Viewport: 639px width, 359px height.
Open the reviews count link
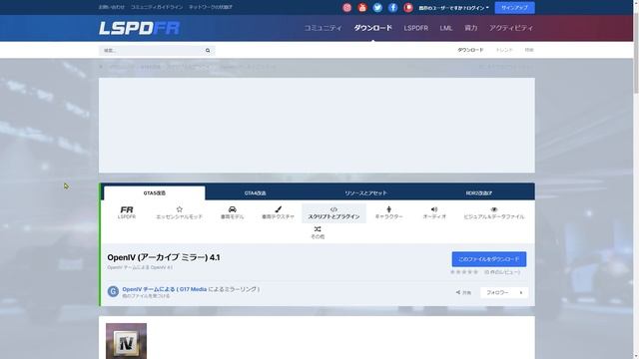(x=502, y=272)
